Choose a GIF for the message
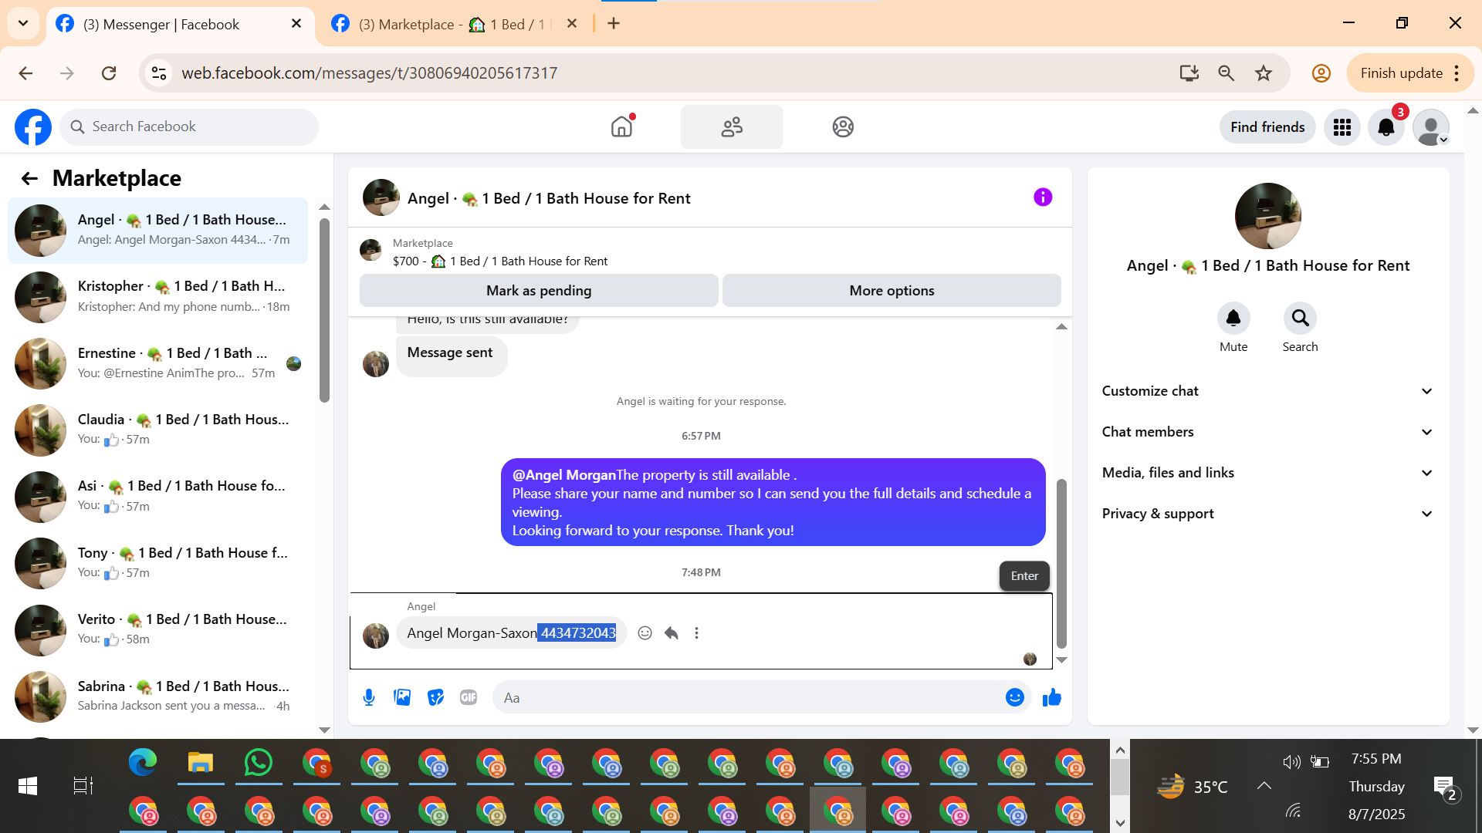Image resolution: width=1482 pixels, height=833 pixels. pyautogui.click(x=469, y=697)
